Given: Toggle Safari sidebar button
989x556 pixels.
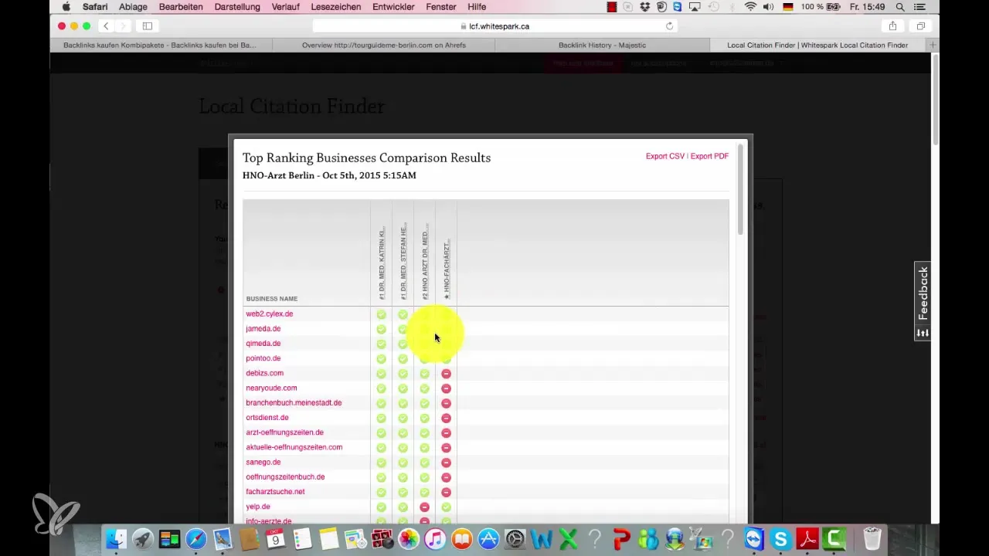Looking at the screenshot, I should click(x=147, y=25).
